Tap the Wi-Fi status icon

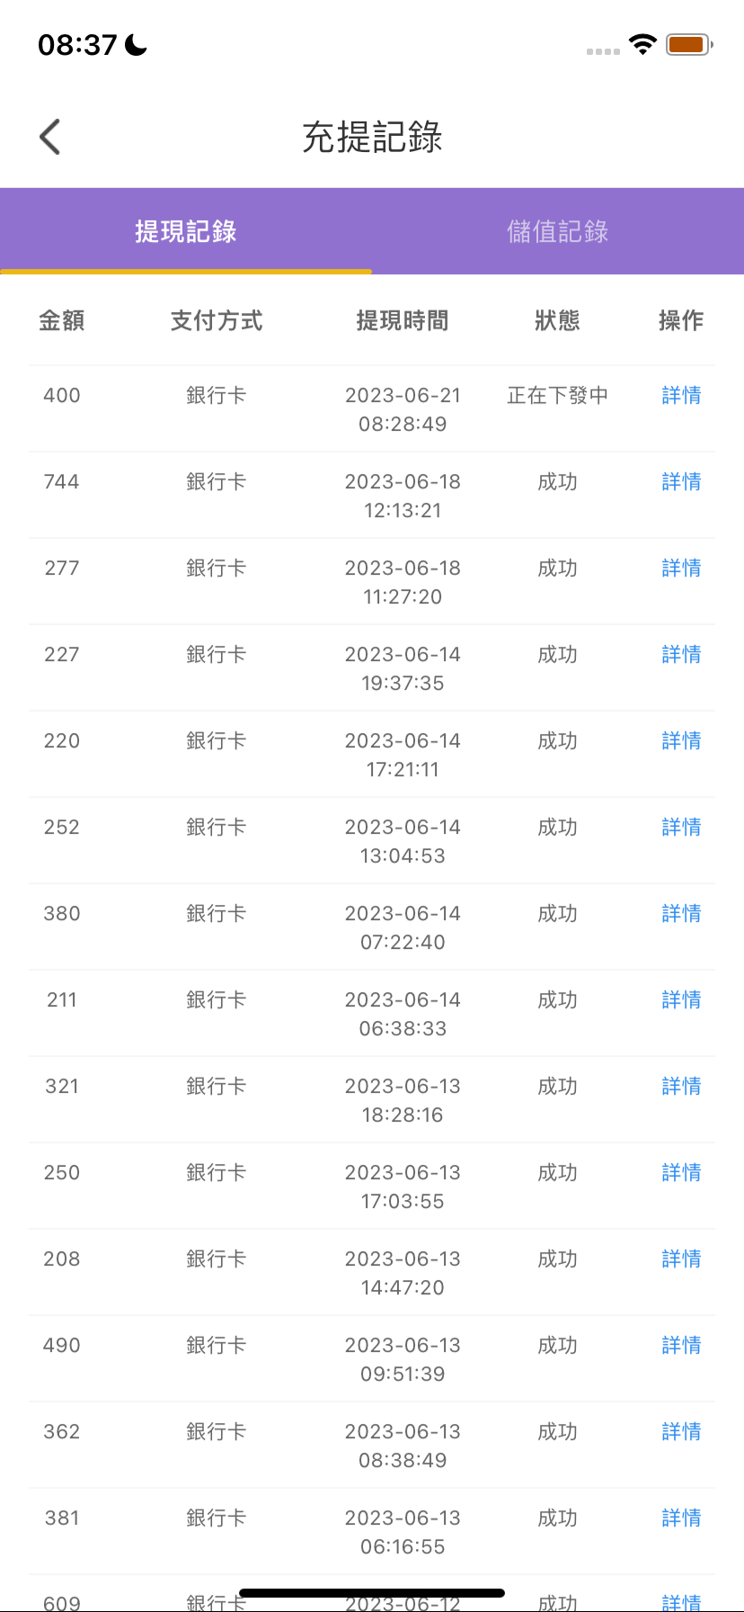point(642,44)
